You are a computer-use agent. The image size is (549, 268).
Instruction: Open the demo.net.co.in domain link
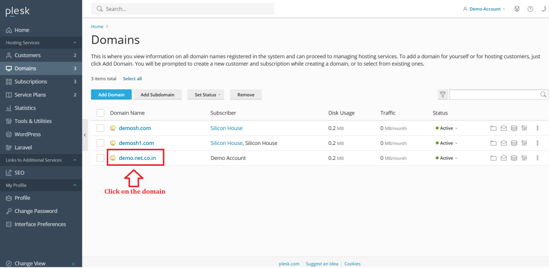tap(137, 158)
